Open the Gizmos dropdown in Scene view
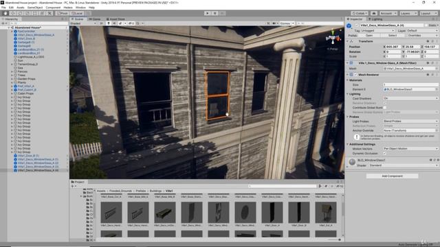The image size is (440, 247). (287, 23)
